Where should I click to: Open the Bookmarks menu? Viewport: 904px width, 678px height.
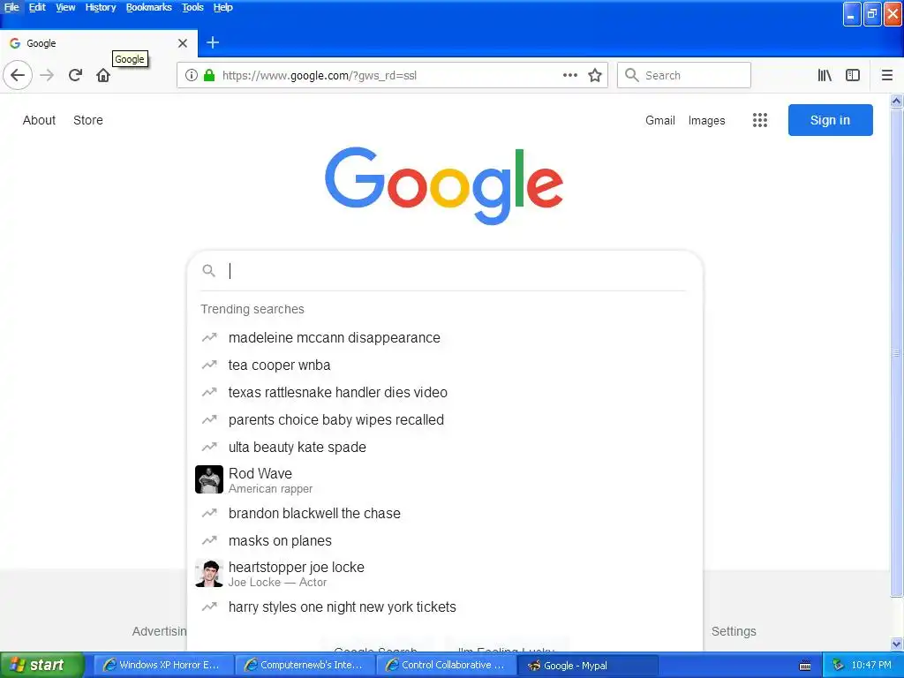[148, 7]
